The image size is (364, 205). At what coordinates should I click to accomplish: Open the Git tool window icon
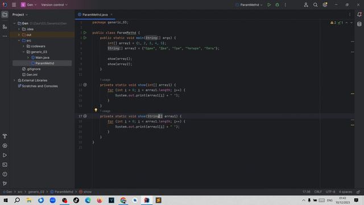coord(5,183)
